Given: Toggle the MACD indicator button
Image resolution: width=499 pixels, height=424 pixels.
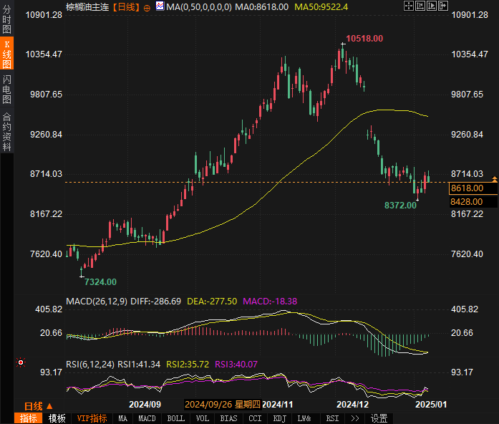Looking at the screenshot, I should [147, 418].
